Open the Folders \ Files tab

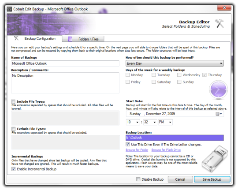(83, 39)
